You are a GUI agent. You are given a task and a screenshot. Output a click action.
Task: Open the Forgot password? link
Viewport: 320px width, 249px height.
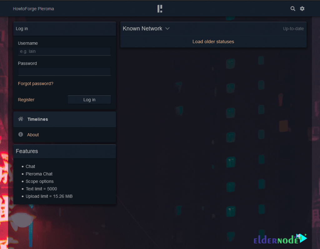tap(36, 84)
